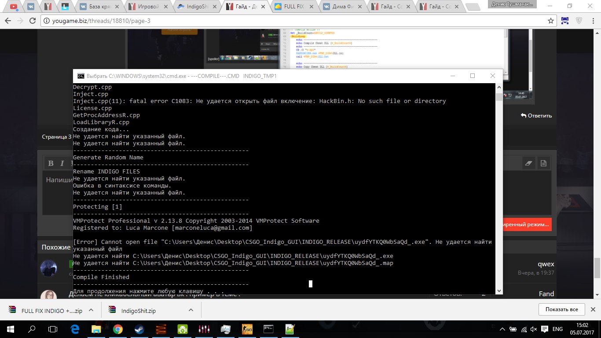
Task: Click the 'fatal error C1083' line in cmd
Action: coord(260,101)
